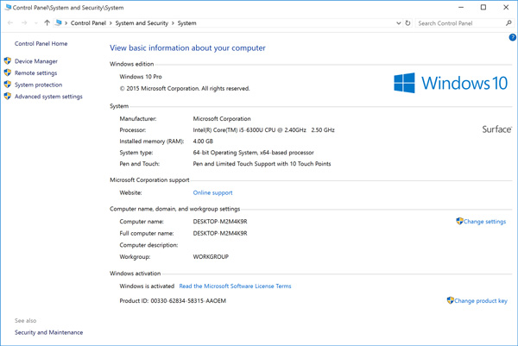Click shield icon beside Advanced system settings
Viewport: 518px width, 346px height.
coord(7,96)
